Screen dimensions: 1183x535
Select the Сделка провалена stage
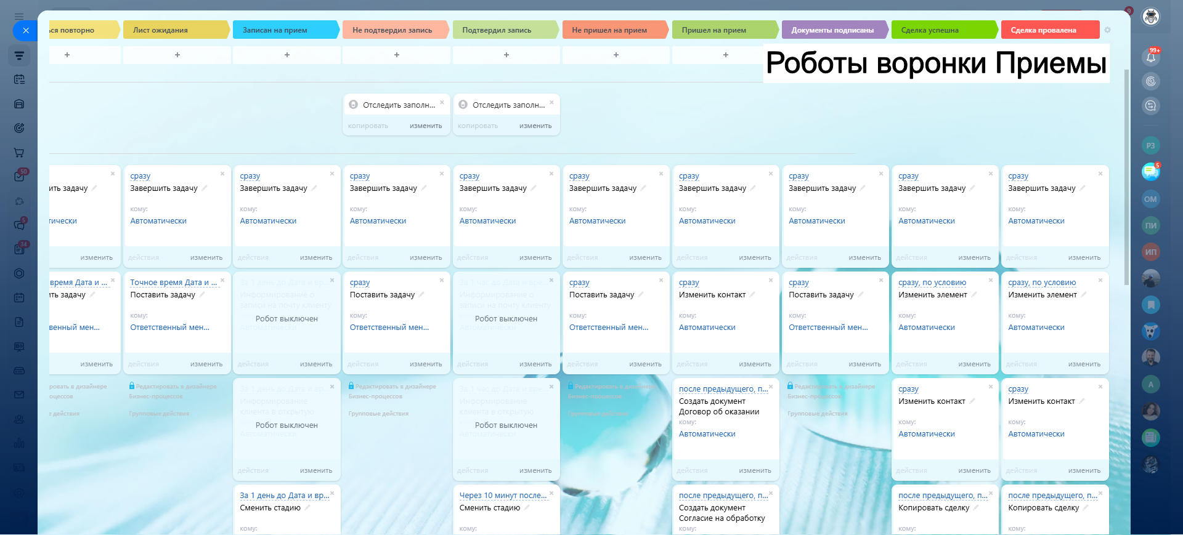pyautogui.click(x=1051, y=30)
